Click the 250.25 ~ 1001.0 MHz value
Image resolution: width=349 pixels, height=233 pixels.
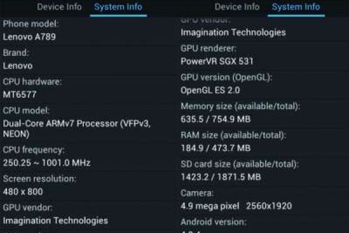pyautogui.click(x=47, y=163)
